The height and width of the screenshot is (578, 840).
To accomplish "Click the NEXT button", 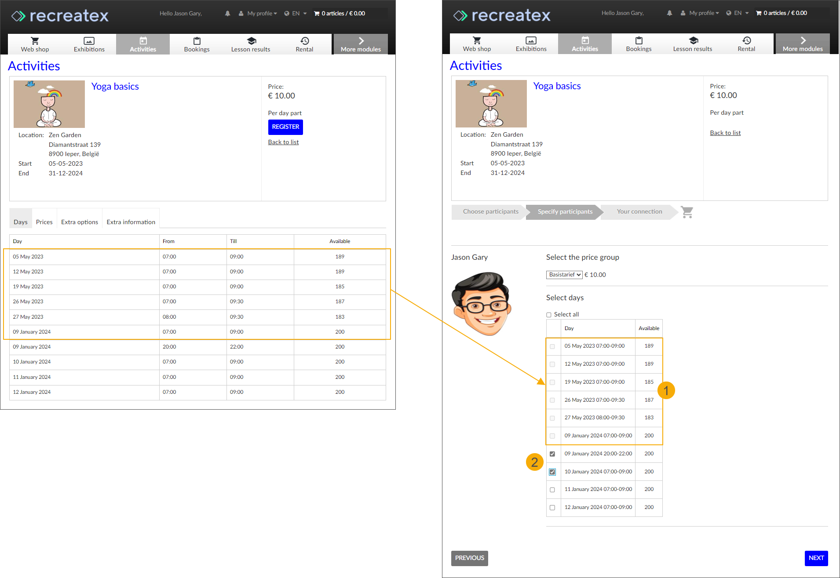I will [816, 558].
